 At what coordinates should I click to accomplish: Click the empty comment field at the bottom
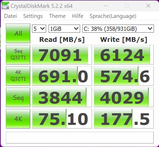pos(80,138)
